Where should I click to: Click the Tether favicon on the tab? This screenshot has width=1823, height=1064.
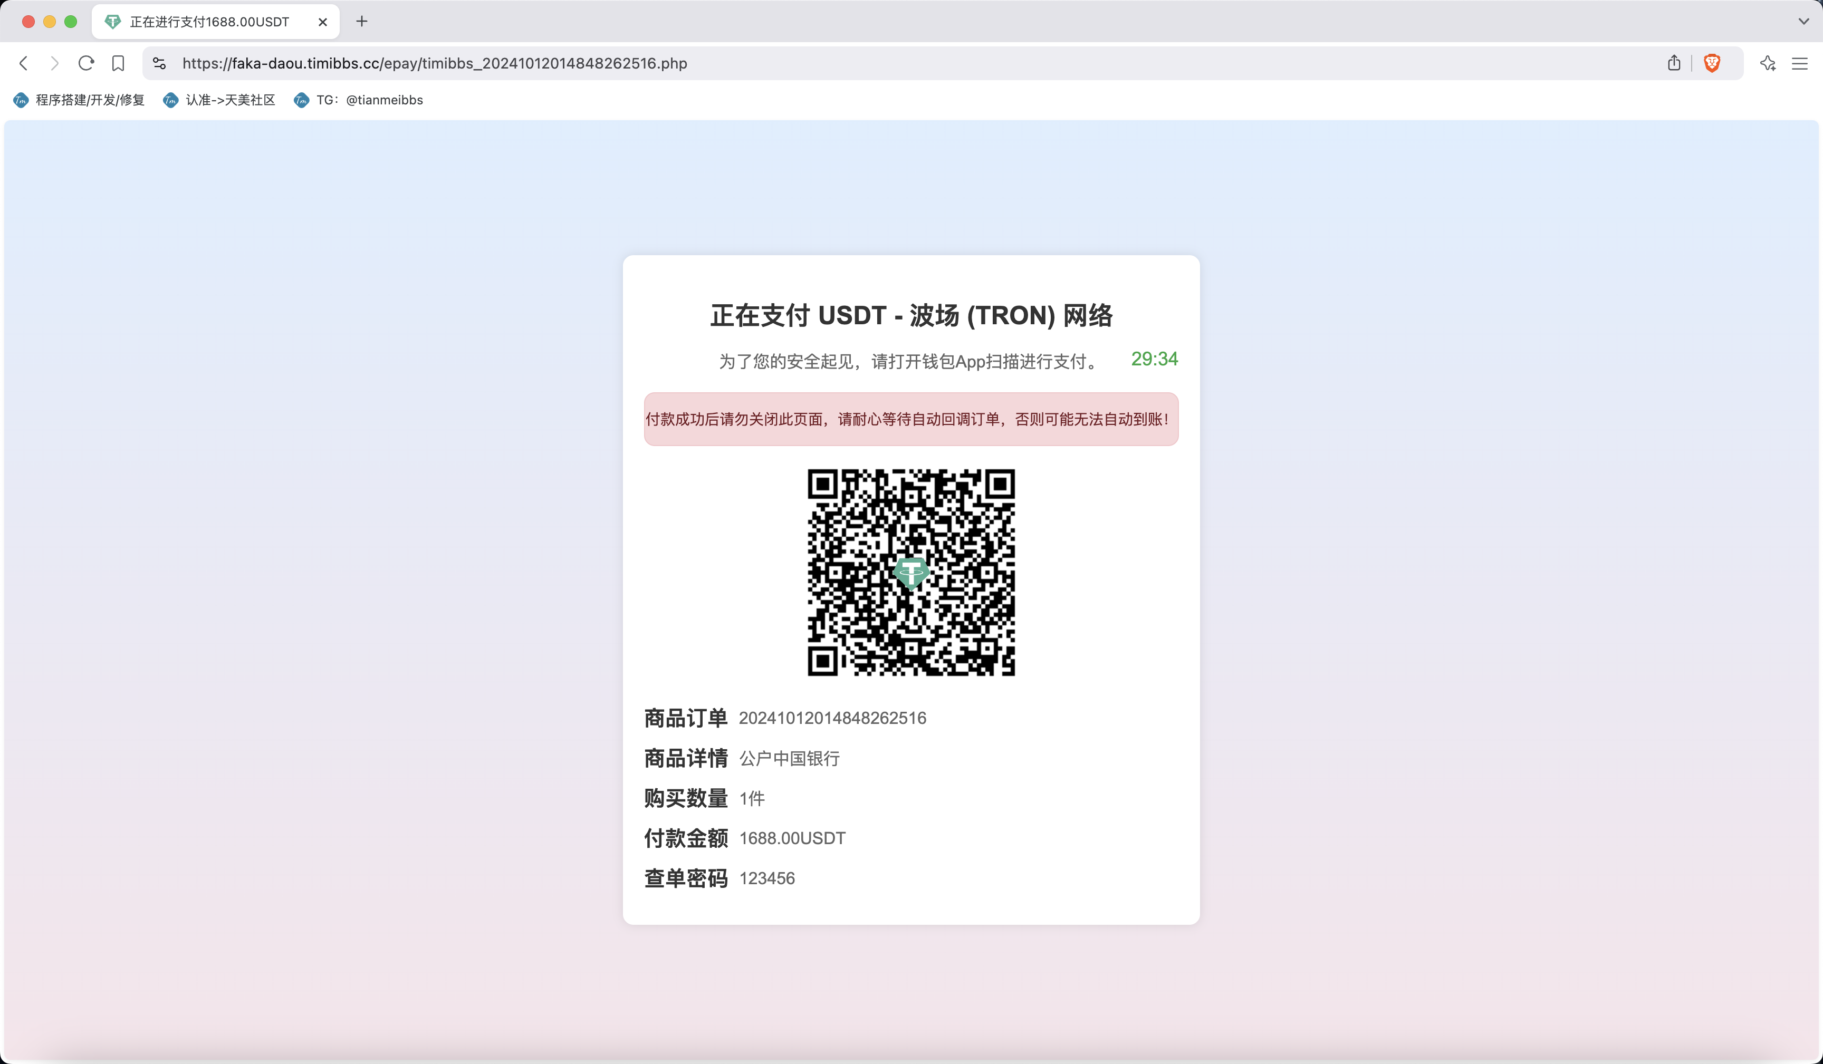tap(113, 22)
